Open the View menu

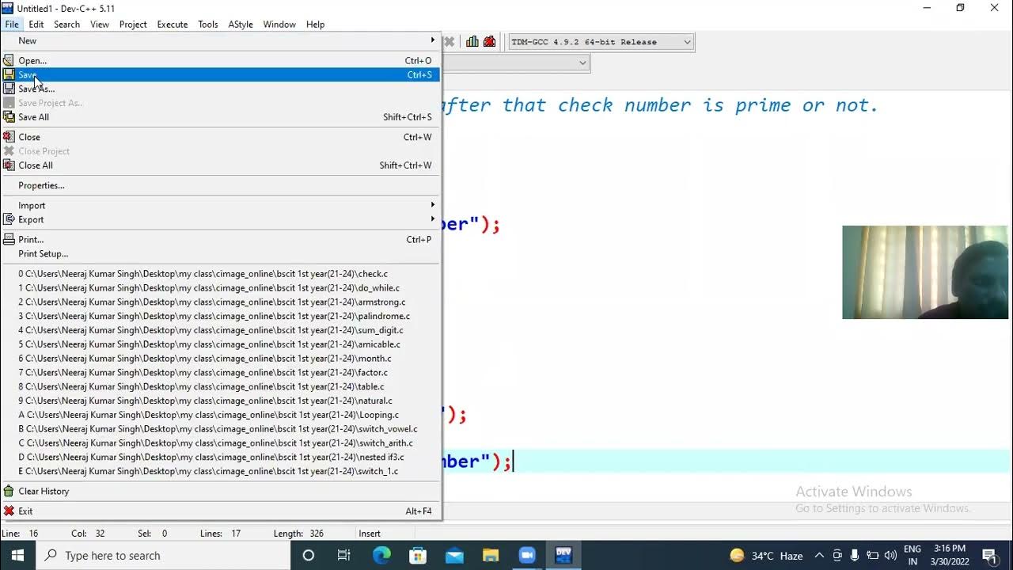click(100, 25)
